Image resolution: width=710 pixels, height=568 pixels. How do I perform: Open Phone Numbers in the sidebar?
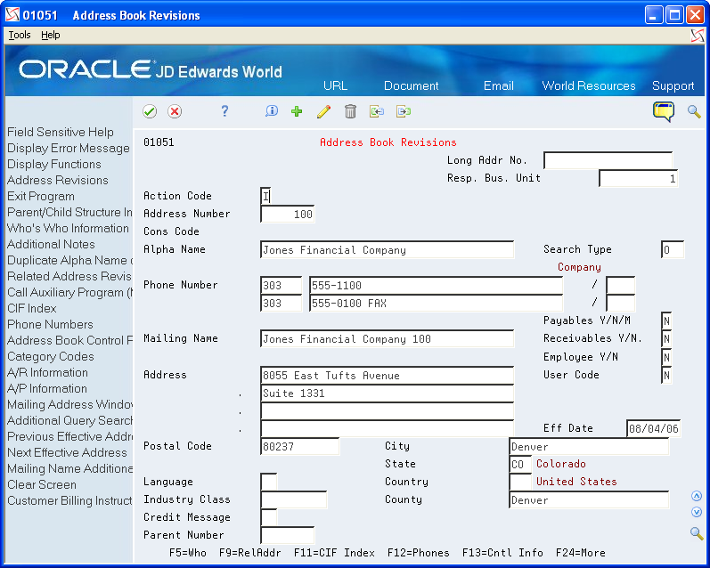coord(50,324)
